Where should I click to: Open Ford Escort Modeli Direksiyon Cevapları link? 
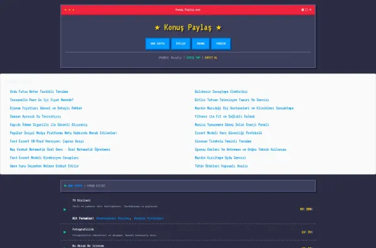coord(44,158)
